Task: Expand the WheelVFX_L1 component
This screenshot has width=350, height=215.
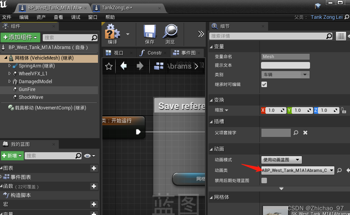Action: pos(9,73)
